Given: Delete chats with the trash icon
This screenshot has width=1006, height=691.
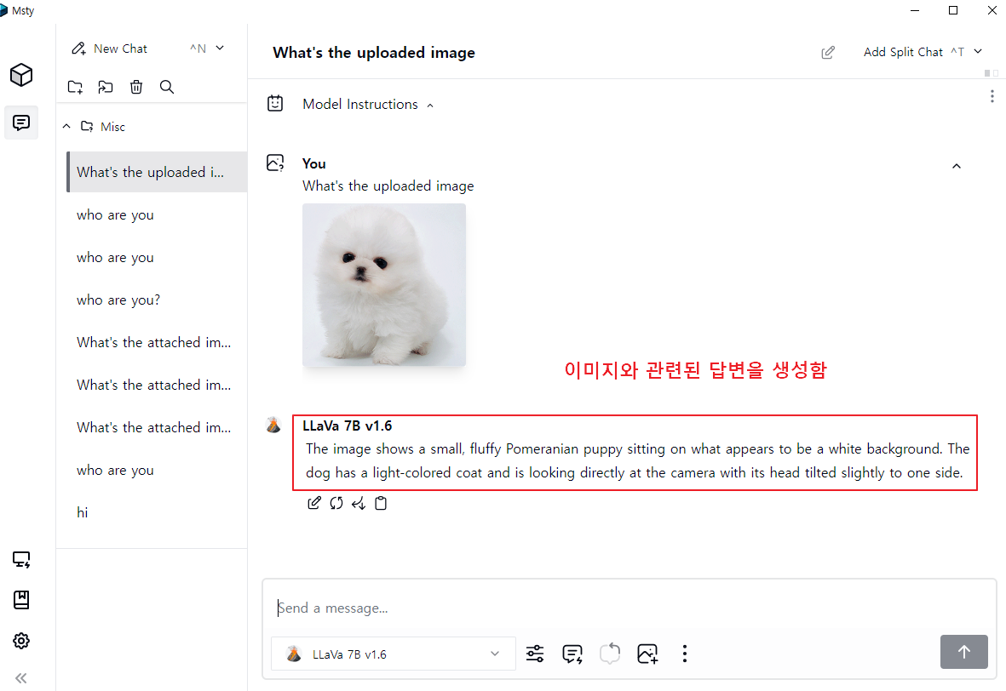Looking at the screenshot, I should [136, 87].
